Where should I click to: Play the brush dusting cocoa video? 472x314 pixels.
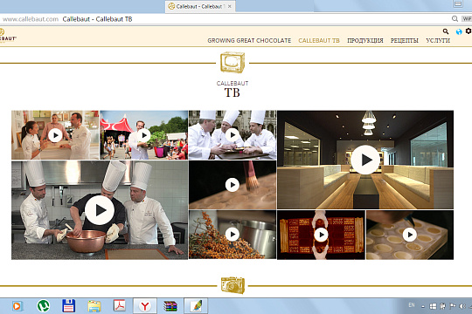(233, 185)
